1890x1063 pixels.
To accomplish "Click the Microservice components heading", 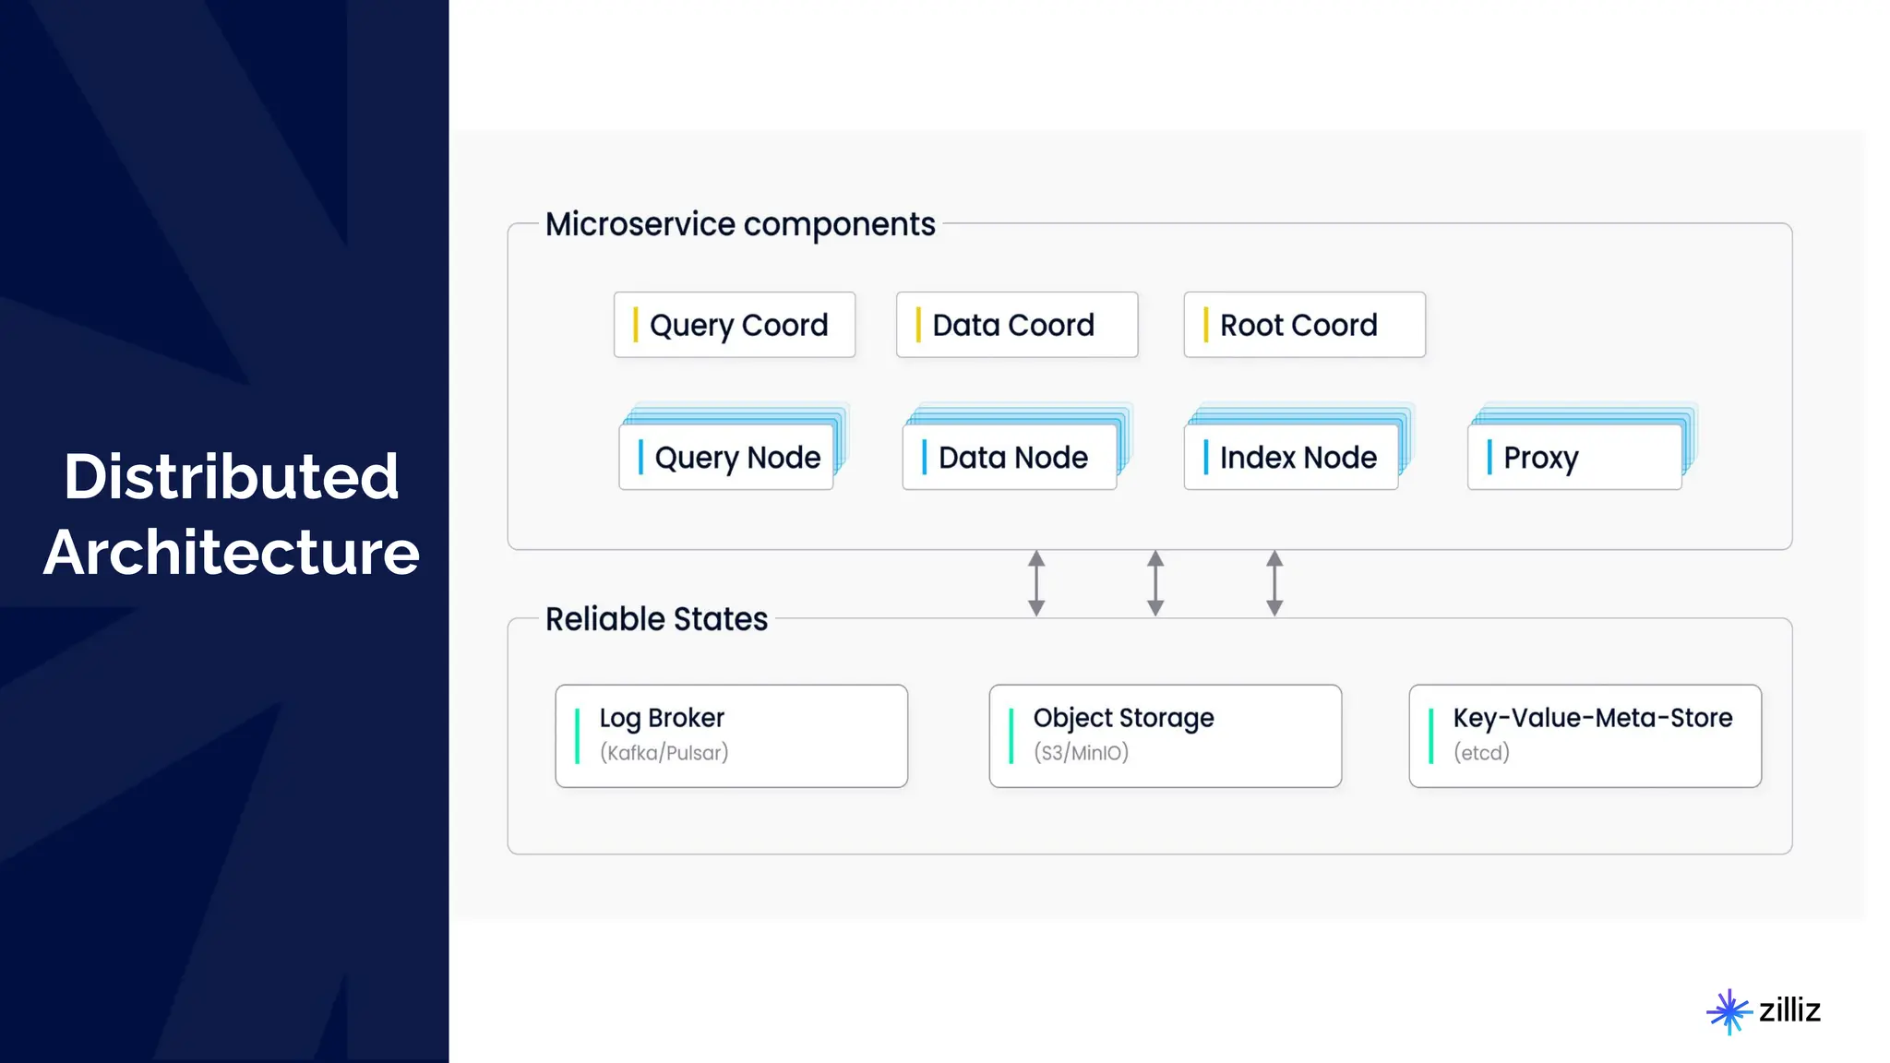I will pyautogui.click(x=740, y=224).
